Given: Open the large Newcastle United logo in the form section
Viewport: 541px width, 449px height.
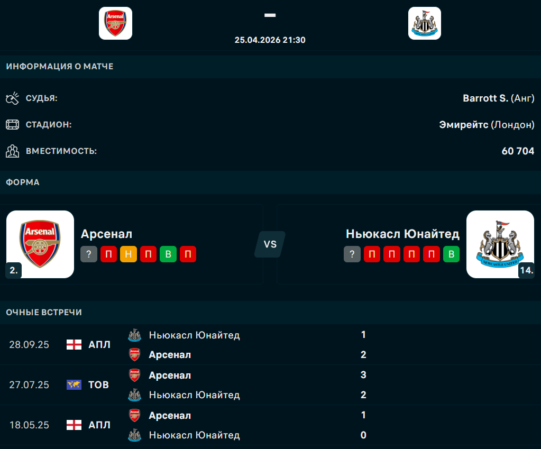Looking at the screenshot, I should click(x=500, y=244).
